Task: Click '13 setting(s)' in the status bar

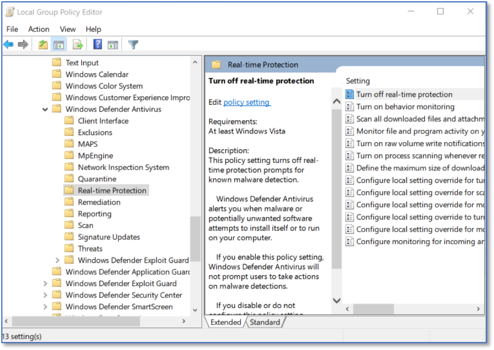Action: coord(21,336)
